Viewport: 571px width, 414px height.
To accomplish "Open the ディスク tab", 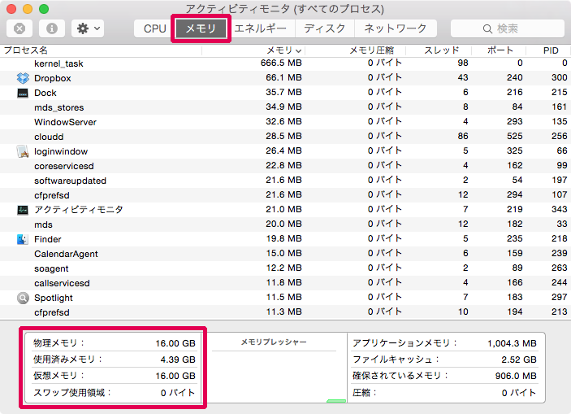I will tap(324, 28).
